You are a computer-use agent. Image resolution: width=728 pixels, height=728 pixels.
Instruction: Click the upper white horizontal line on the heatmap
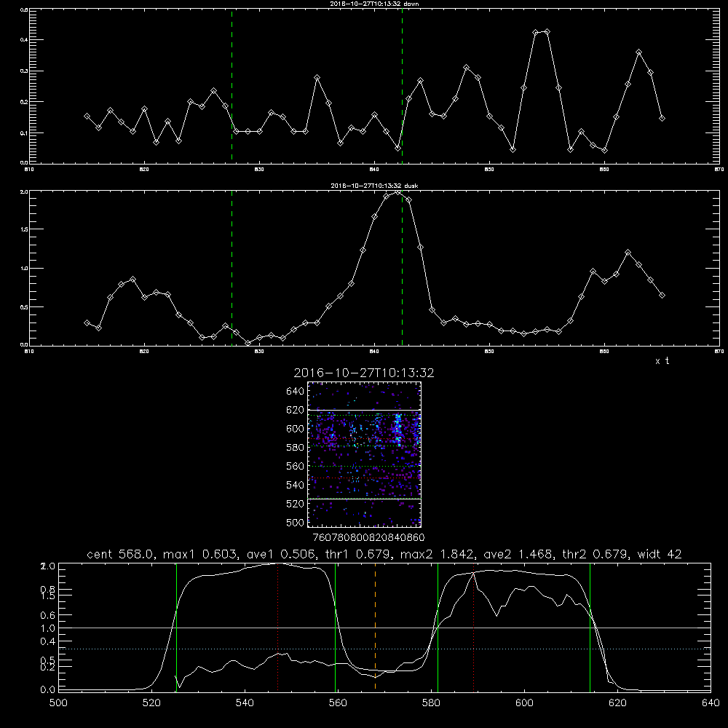point(364,410)
